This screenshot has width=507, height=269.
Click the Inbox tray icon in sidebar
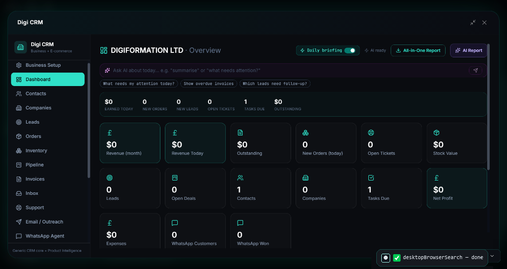click(x=19, y=193)
